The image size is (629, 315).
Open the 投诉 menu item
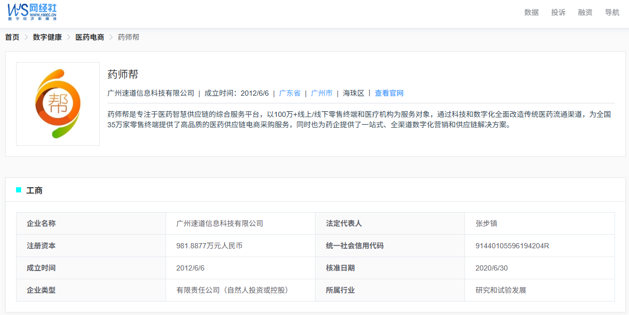coord(558,12)
